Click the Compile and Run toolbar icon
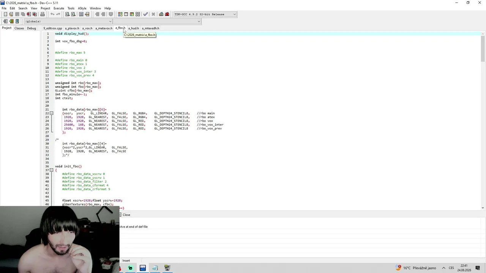Viewport: 486px width, 273px height. click(132, 14)
